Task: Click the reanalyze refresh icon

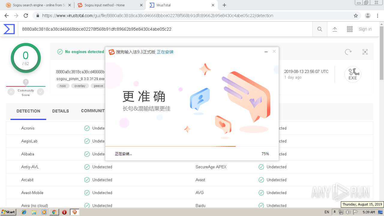Action: pos(348,52)
